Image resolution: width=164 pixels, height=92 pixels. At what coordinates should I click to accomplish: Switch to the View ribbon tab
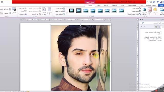click(x=99, y=5)
